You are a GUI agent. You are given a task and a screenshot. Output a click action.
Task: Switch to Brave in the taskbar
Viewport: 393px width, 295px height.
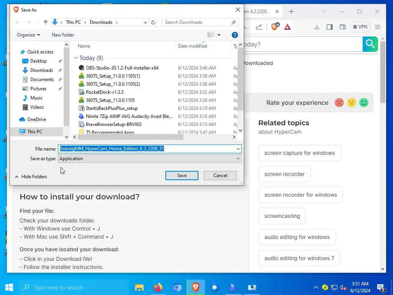point(195,287)
